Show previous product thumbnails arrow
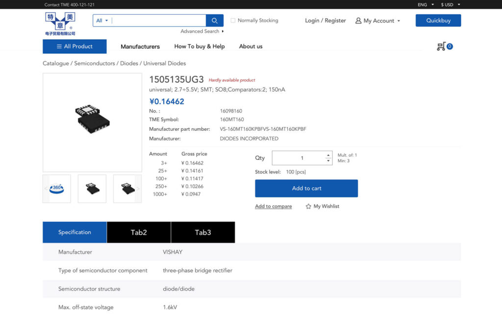502x314 pixels. tap(46, 189)
